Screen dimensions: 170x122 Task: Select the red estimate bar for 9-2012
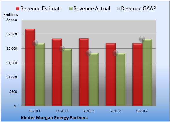(137, 75)
